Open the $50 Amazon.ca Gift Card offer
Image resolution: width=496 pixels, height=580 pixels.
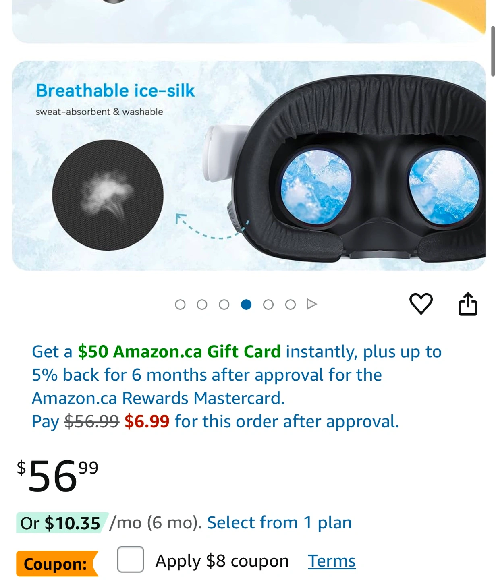tap(179, 352)
